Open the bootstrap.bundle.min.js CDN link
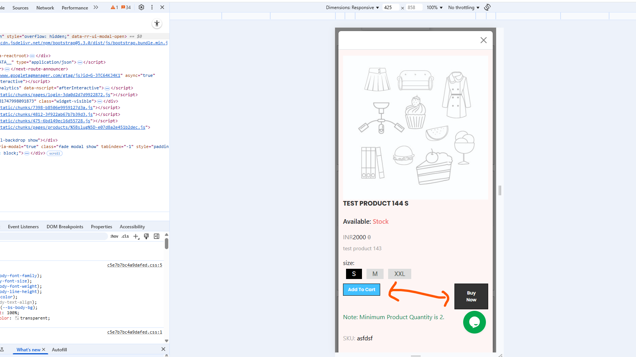Viewport: 636px width, 357px height. tap(84, 43)
